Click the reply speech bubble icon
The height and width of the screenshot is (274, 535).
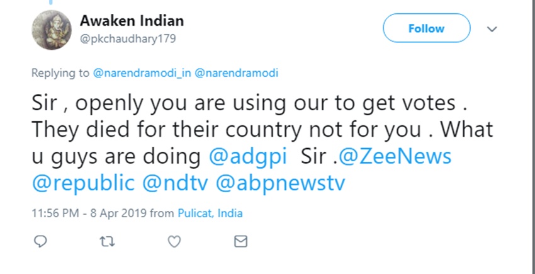pyautogui.click(x=40, y=241)
